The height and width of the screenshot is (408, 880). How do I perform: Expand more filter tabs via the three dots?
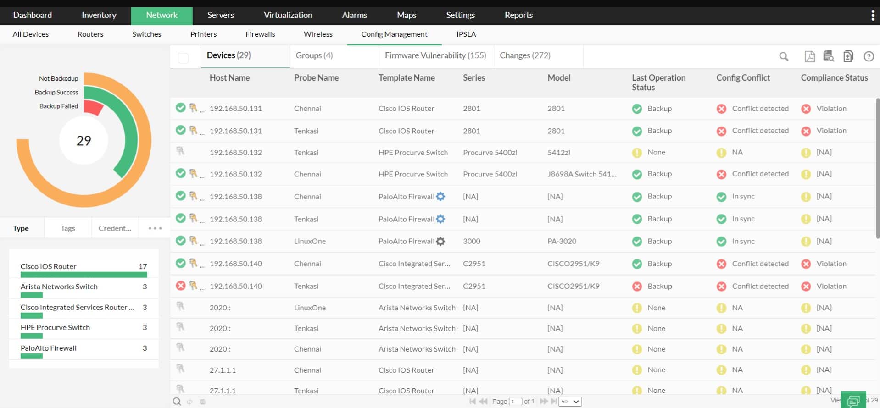tap(155, 228)
